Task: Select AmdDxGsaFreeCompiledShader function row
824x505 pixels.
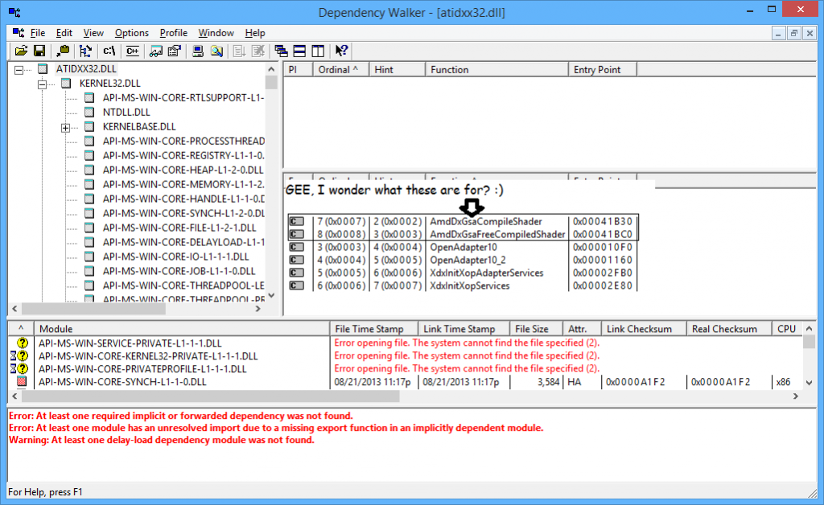Action: point(463,234)
